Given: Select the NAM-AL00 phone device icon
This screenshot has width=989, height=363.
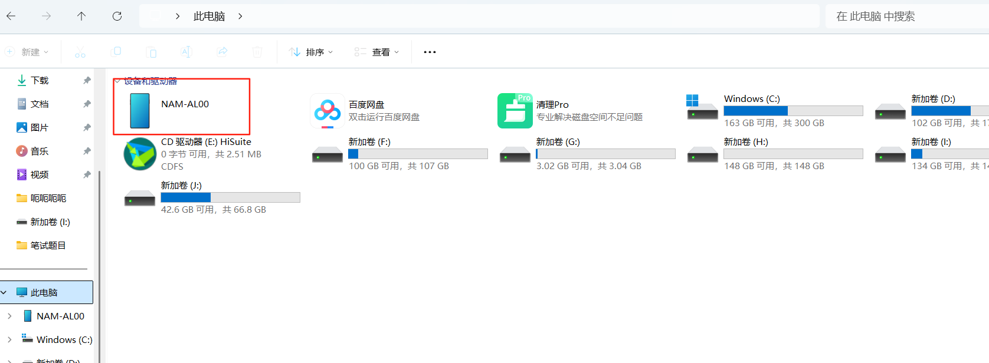Looking at the screenshot, I should 140,110.
